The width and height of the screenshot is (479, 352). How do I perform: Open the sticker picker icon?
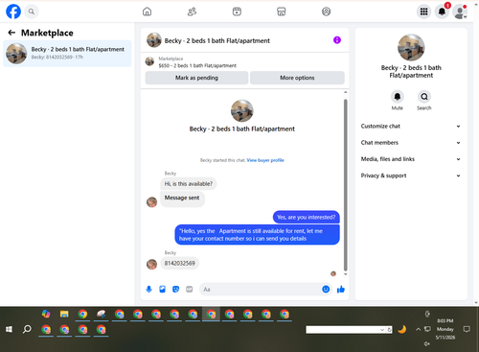[175, 290]
